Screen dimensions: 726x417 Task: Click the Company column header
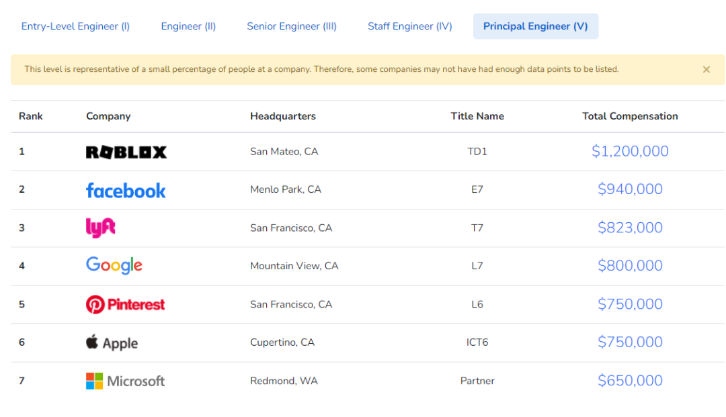point(108,116)
